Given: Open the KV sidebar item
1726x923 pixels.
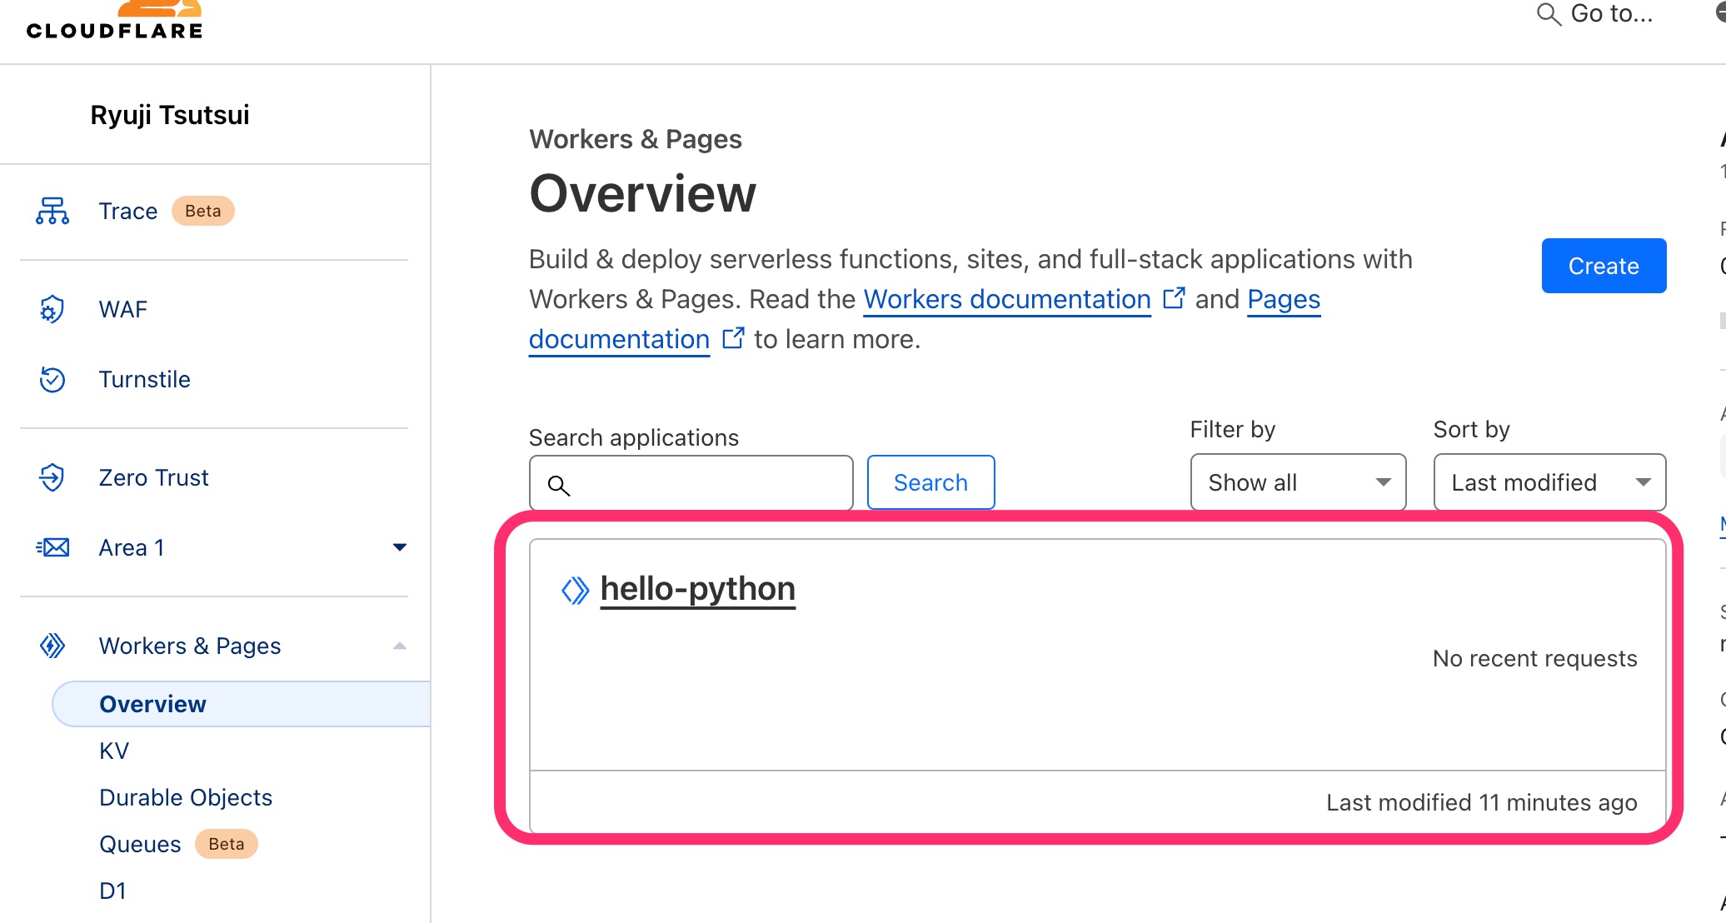Looking at the screenshot, I should 114,751.
